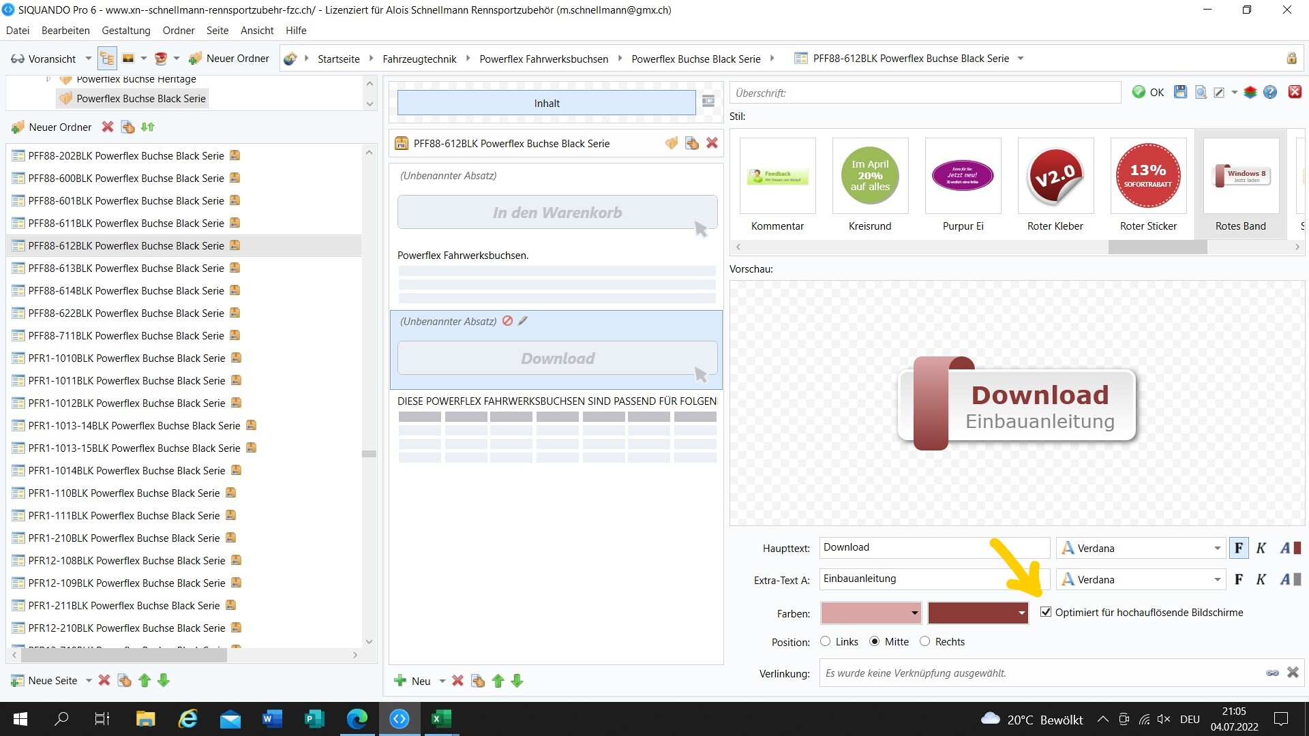Open the Hilfe menu
Screen dimensions: 1309x736
pos(296,30)
